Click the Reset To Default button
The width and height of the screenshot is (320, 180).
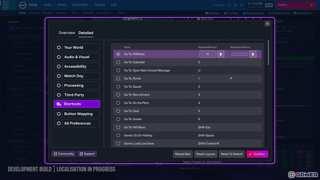232,154
